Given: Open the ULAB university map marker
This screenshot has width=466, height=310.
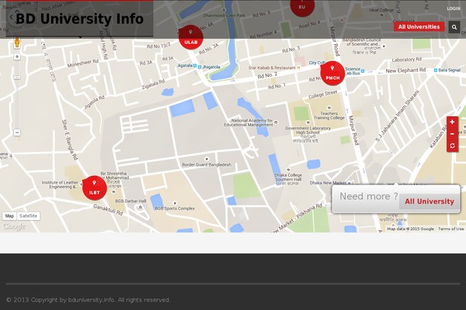Looking at the screenshot, I should click(191, 37).
